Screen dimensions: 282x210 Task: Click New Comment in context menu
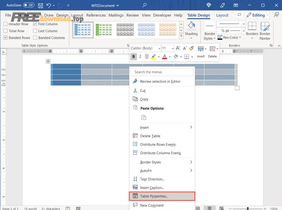pos(162,205)
